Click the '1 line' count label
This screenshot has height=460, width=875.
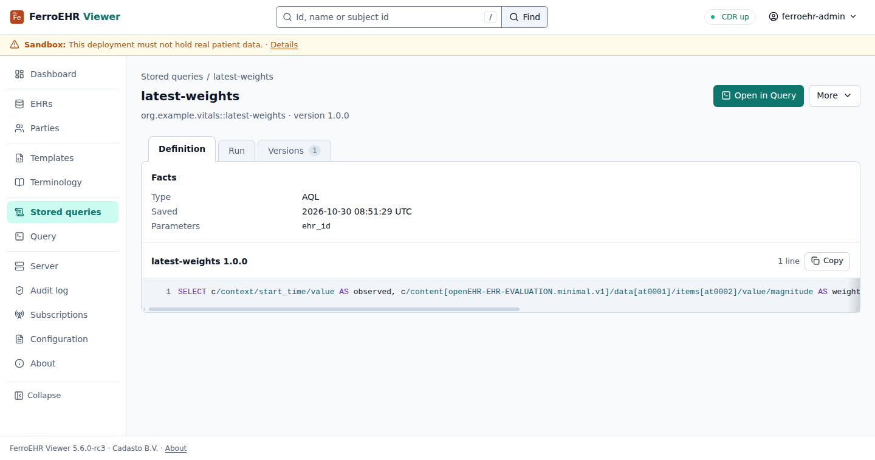(x=789, y=261)
